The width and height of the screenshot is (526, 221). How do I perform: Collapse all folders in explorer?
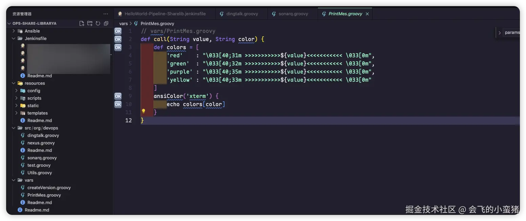coord(106,23)
